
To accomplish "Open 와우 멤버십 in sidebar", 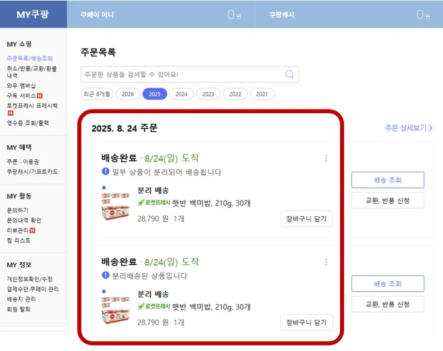I will [x=21, y=86].
